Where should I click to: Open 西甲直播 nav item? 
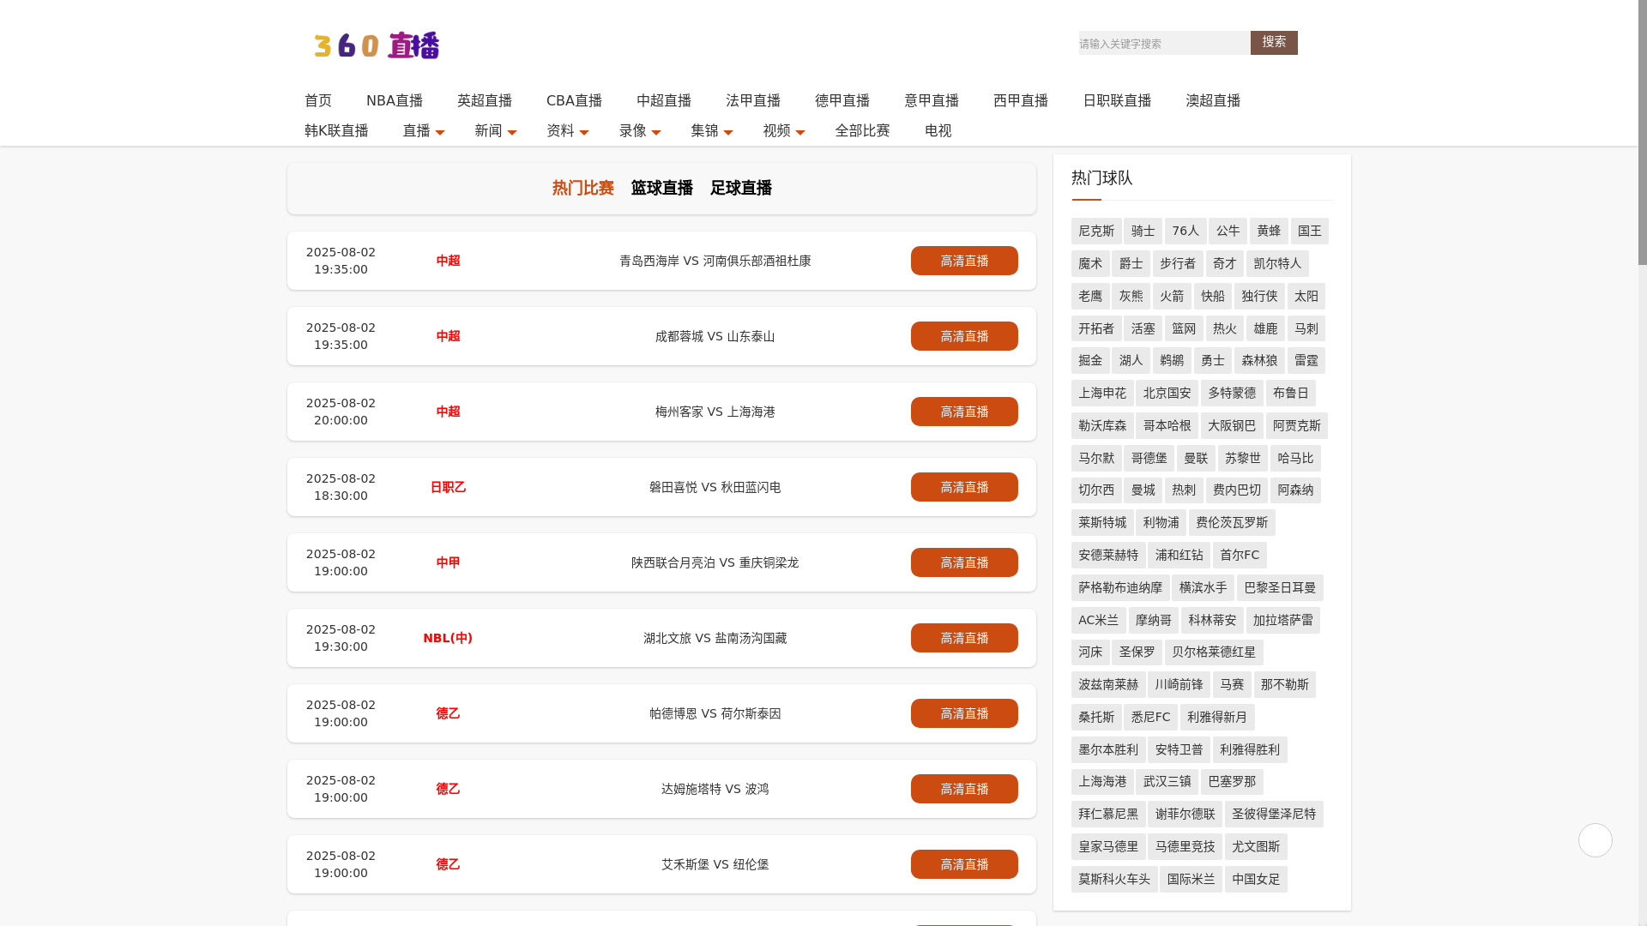(1021, 100)
